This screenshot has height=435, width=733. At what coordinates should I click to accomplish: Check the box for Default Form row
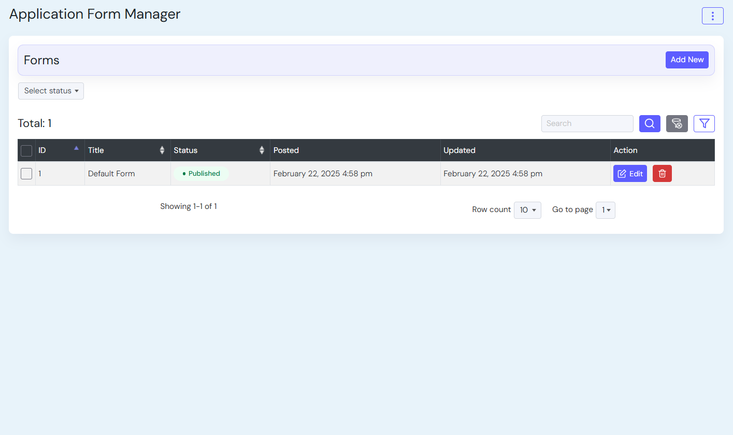pyautogui.click(x=26, y=174)
